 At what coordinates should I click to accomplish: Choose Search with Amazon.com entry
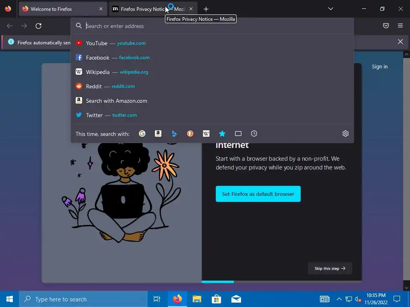point(212,101)
